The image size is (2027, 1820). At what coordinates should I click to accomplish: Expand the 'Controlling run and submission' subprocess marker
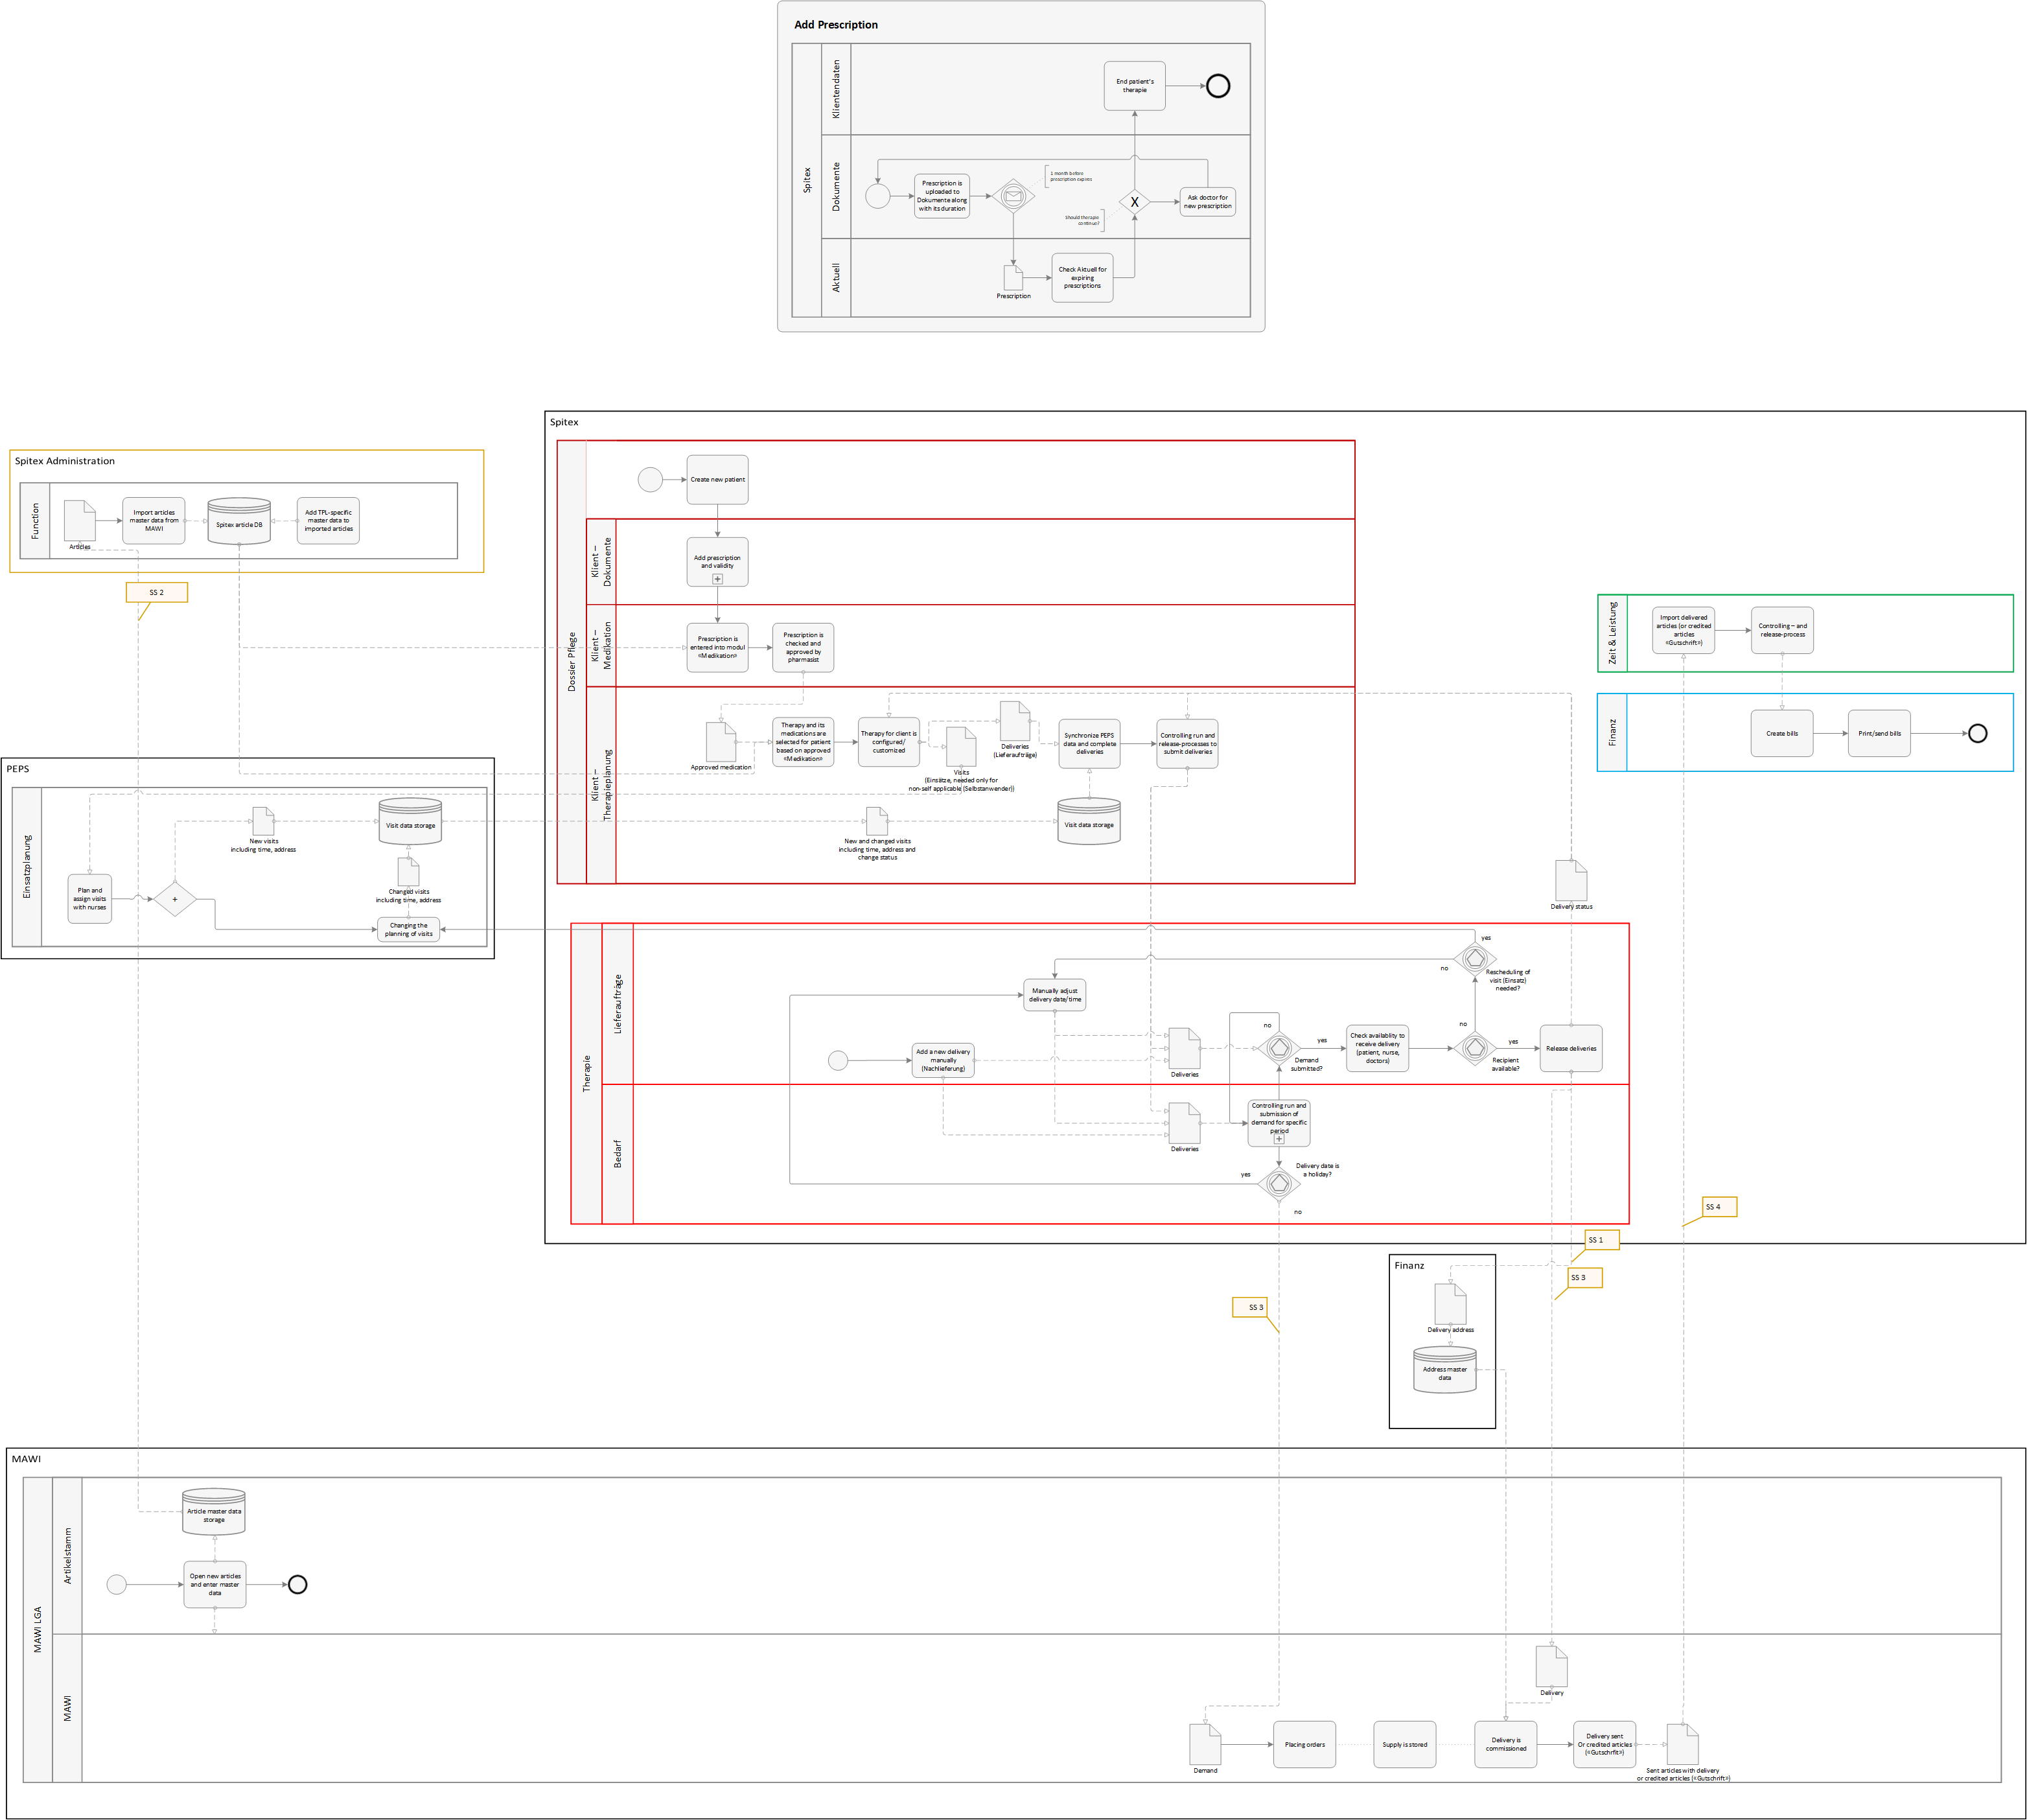(1279, 1139)
